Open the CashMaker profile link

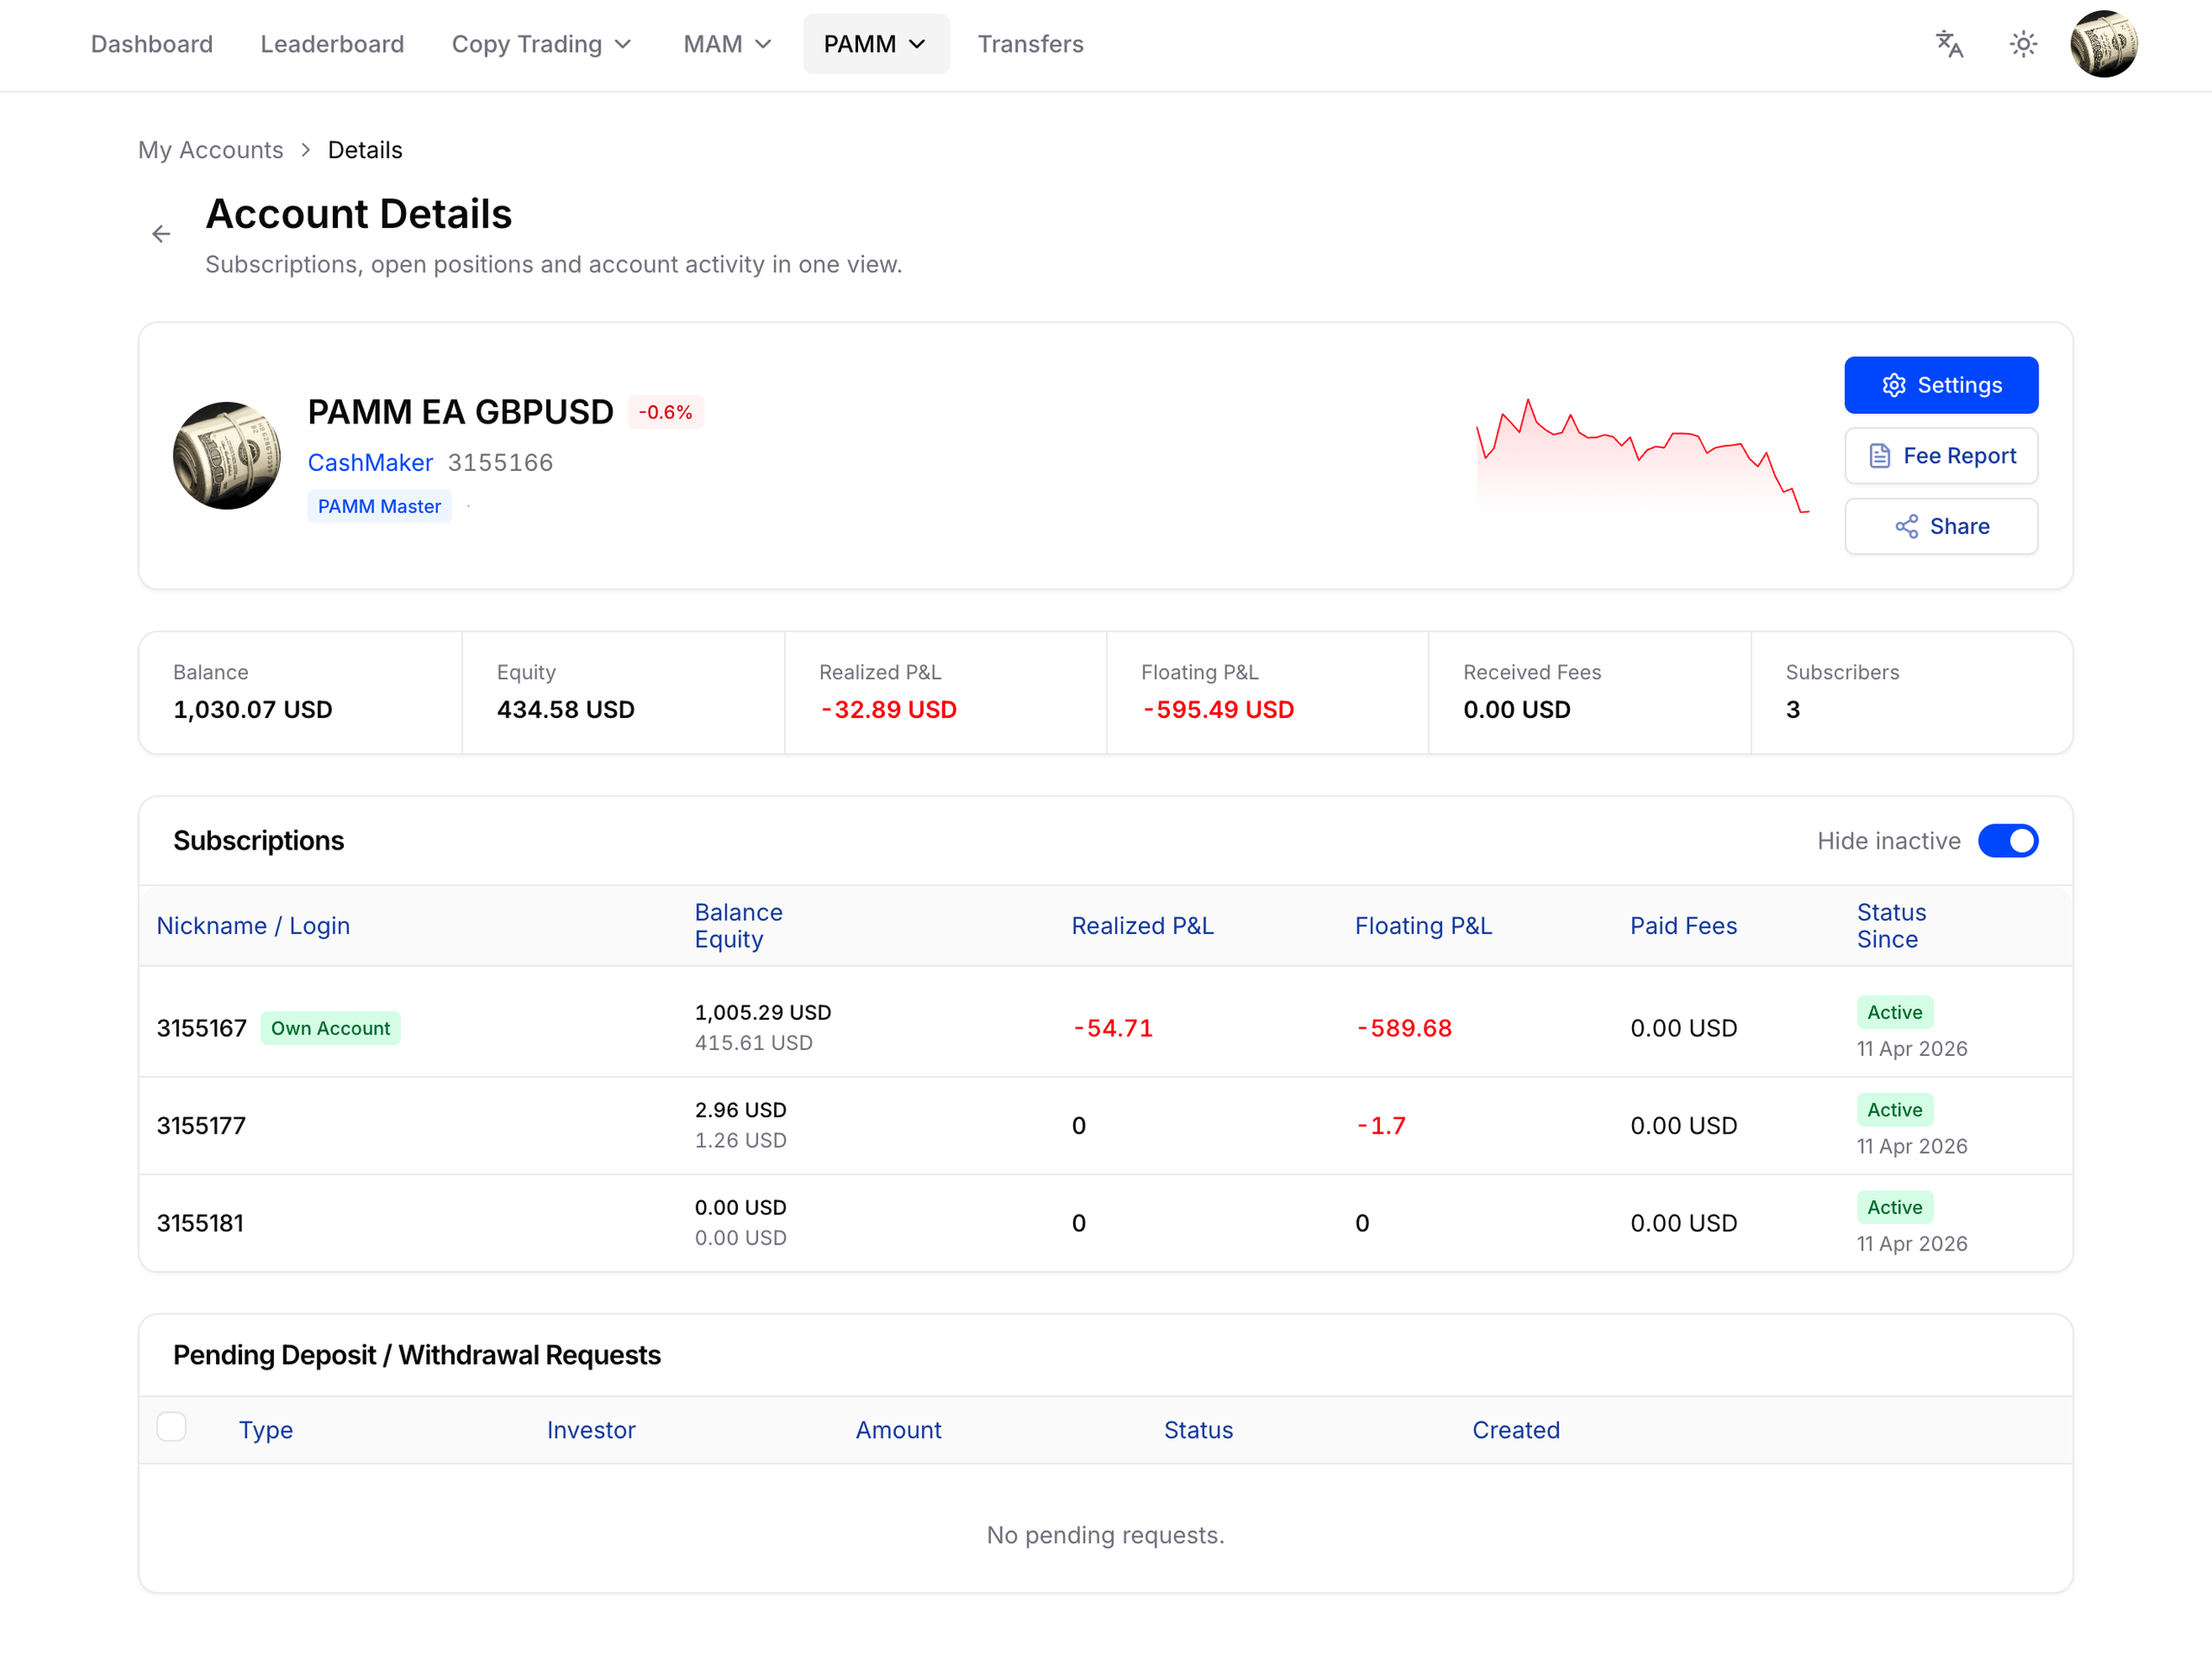pos(370,463)
